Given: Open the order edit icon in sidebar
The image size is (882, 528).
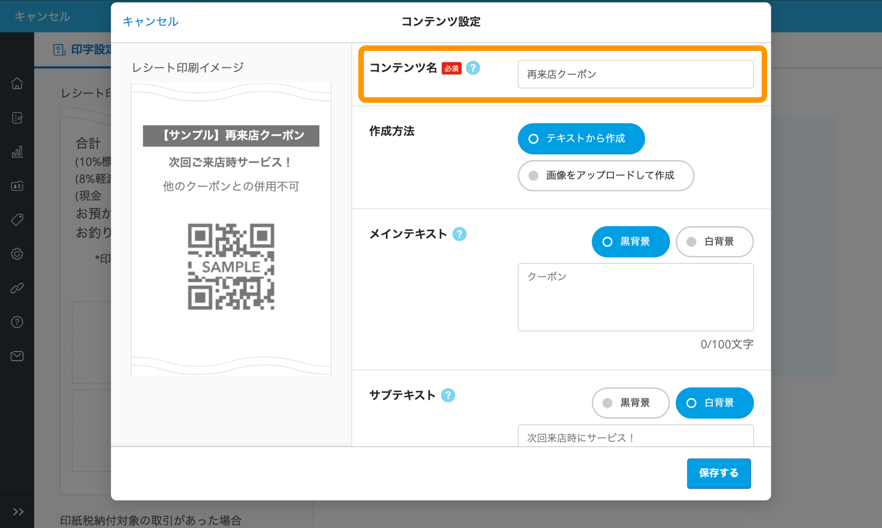Looking at the screenshot, I should (17, 118).
